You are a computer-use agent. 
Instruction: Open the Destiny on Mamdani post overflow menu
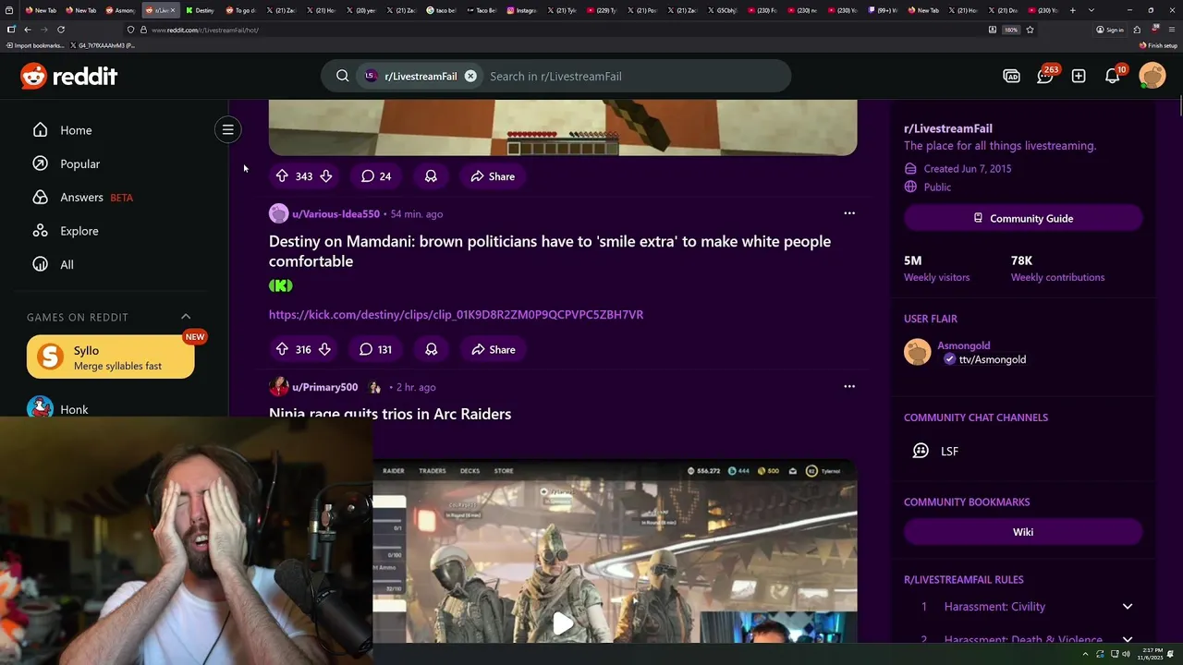click(x=849, y=213)
